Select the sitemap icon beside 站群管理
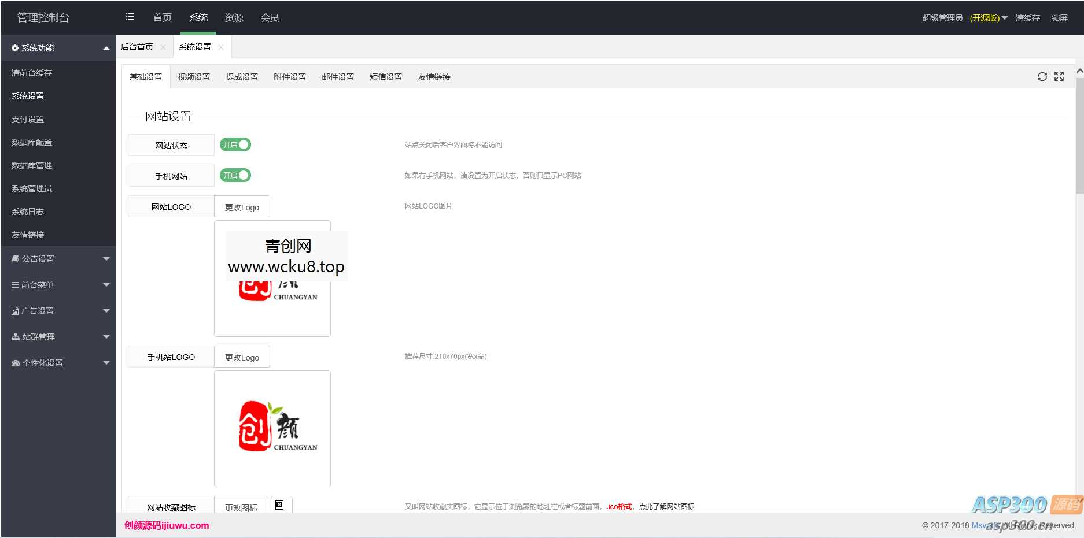Viewport: 1084px width, 538px height. tap(14, 337)
